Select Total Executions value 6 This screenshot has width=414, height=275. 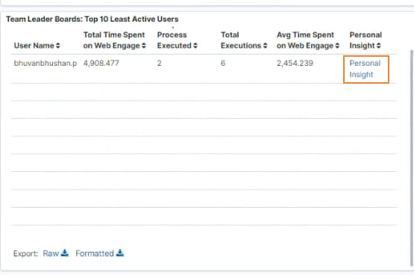tap(223, 64)
